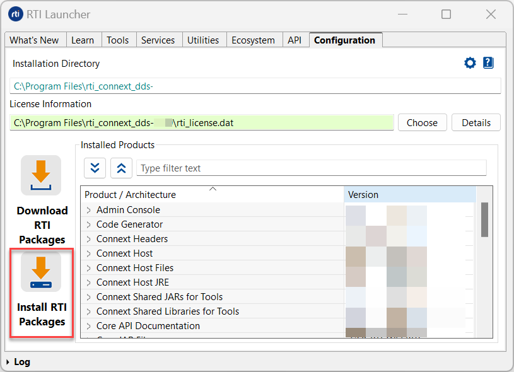Expand all products with double-down arrow icon

click(95, 168)
